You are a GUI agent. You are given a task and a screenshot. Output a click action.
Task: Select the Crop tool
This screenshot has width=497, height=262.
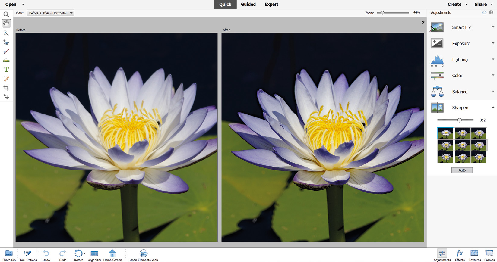(x=6, y=88)
